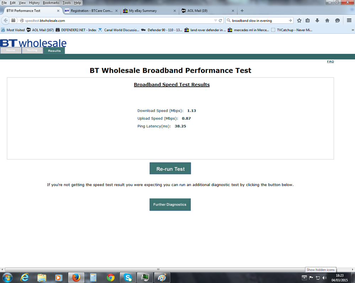Image resolution: width=355 pixels, height=283 pixels.
Task: Open the Windows Start orb
Action: coord(7,278)
